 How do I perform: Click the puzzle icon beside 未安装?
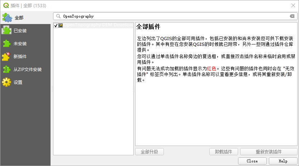[7, 43]
